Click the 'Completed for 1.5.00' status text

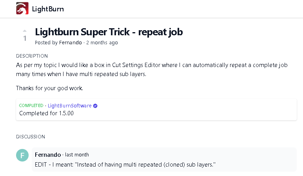[46, 113]
